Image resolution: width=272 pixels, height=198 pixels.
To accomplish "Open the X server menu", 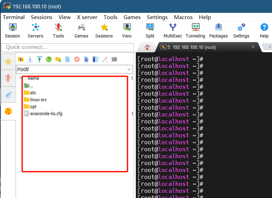I will click(87, 17).
